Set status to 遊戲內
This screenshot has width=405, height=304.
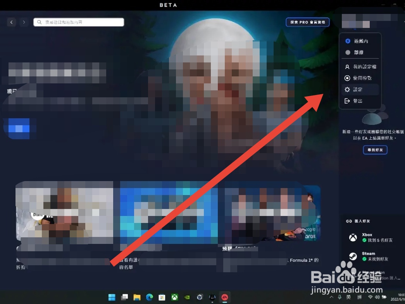(360, 41)
